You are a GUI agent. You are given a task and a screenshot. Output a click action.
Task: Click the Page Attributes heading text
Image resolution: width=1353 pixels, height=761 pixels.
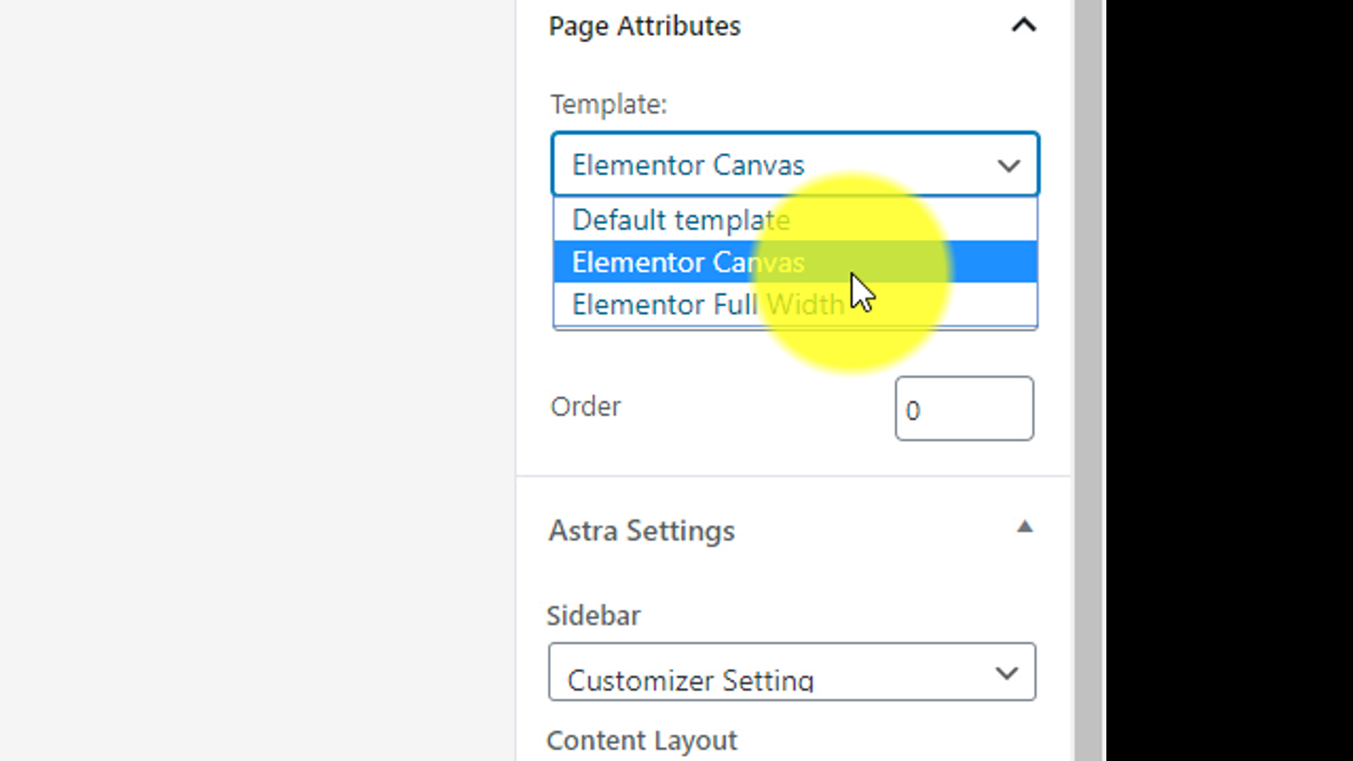pyautogui.click(x=644, y=26)
